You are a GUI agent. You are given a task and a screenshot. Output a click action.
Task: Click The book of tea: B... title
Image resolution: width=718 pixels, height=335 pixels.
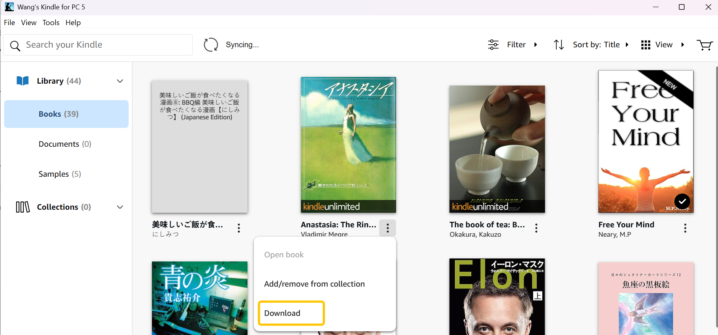pos(487,225)
